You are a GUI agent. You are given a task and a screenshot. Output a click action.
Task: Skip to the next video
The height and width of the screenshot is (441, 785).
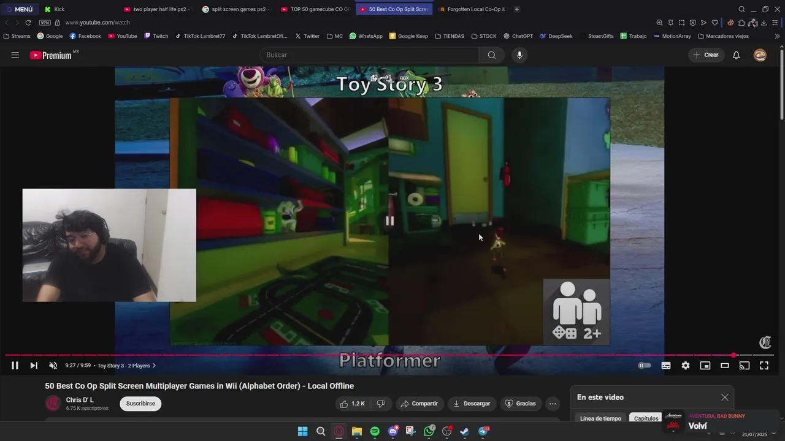click(x=34, y=366)
